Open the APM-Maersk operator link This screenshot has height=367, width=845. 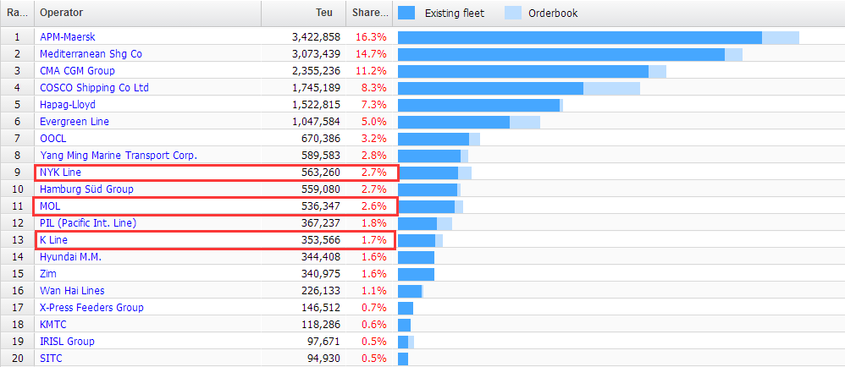click(68, 37)
